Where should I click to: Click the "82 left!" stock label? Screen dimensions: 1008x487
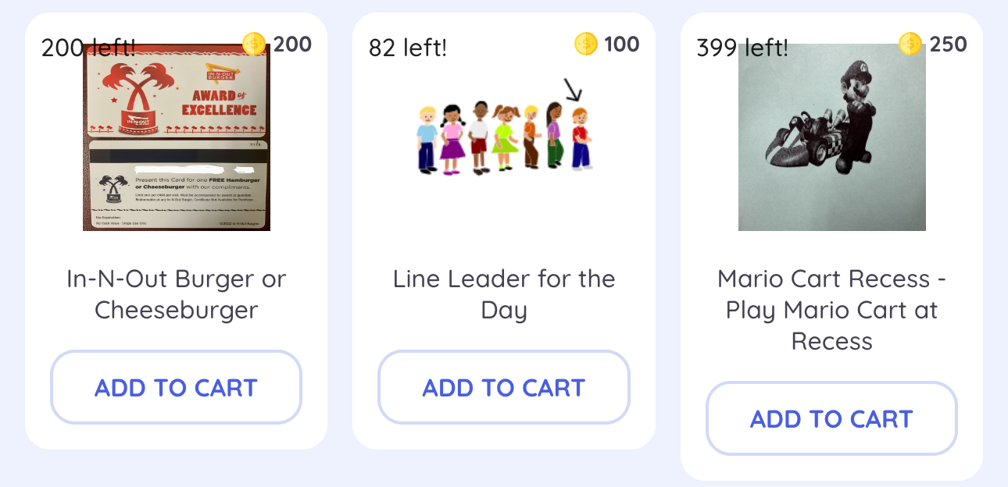point(408,48)
